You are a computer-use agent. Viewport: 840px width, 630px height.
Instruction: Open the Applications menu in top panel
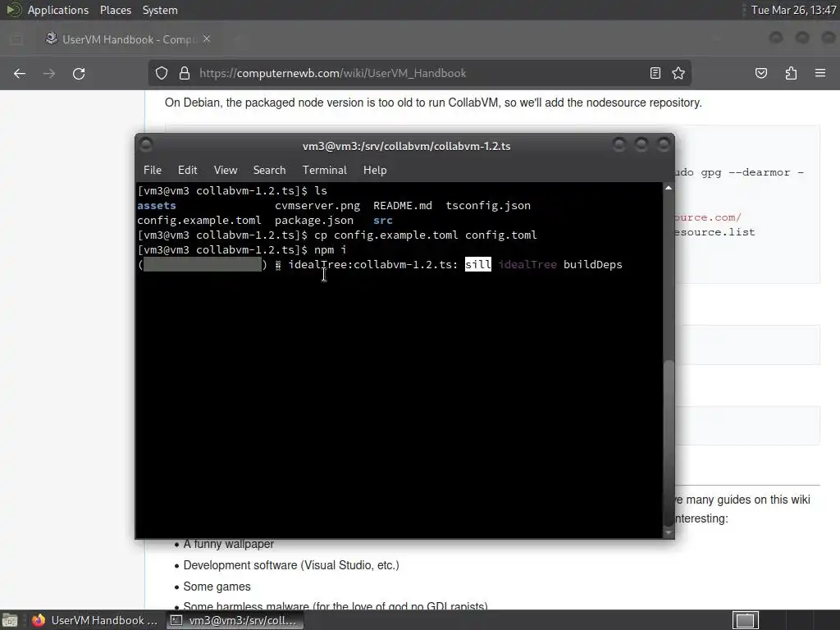point(58,10)
